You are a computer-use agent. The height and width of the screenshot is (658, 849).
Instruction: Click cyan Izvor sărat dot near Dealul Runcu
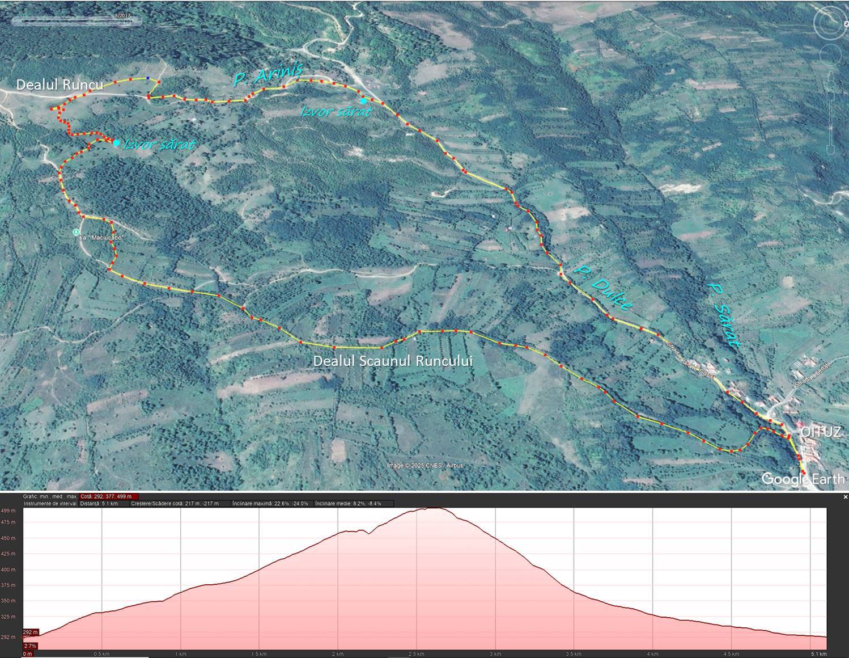(x=116, y=143)
